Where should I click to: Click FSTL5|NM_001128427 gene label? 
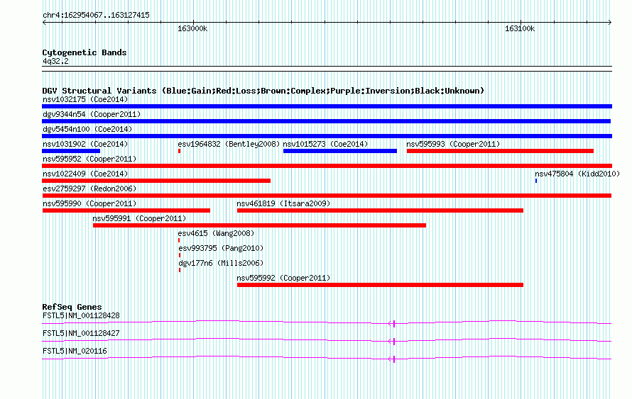pyautogui.click(x=81, y=333)
